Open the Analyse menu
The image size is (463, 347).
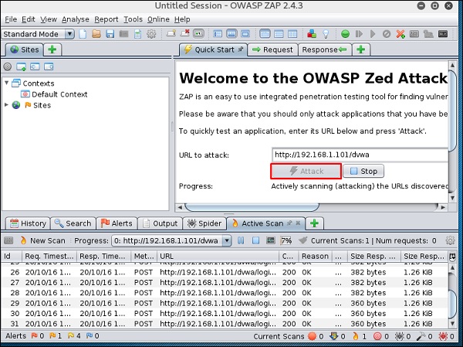coord(76,19)
